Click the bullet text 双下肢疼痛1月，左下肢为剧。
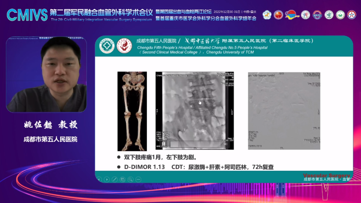361x203 pixels. coord(160,157)
